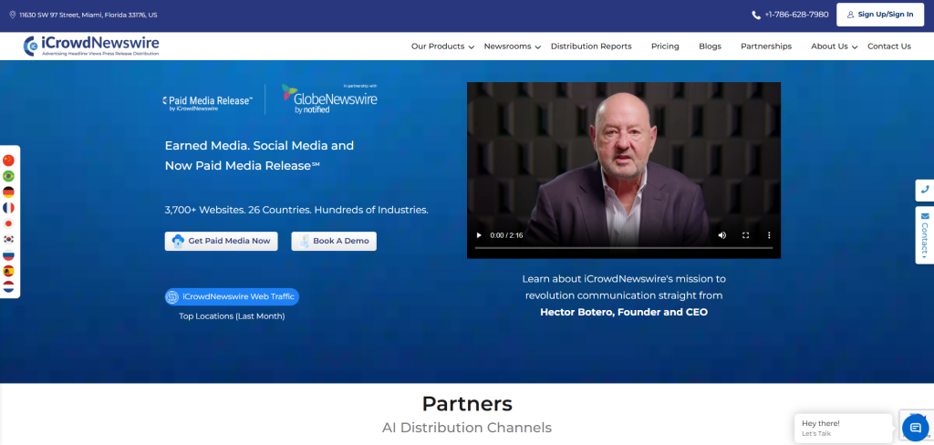The width and height of the screenshot is (934, 445).
Task: Expand the Newsrooms dropdown
Action: pos(513,47)
